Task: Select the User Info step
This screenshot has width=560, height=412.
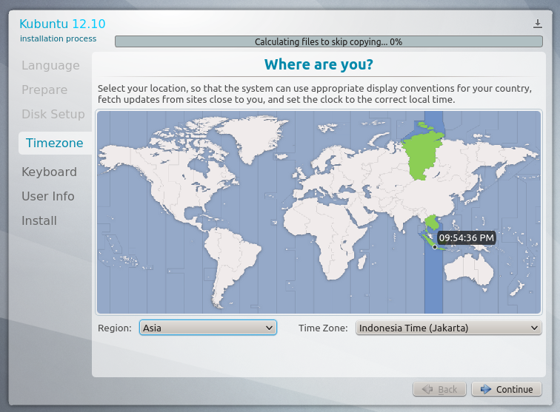Action: pos(48,196)
